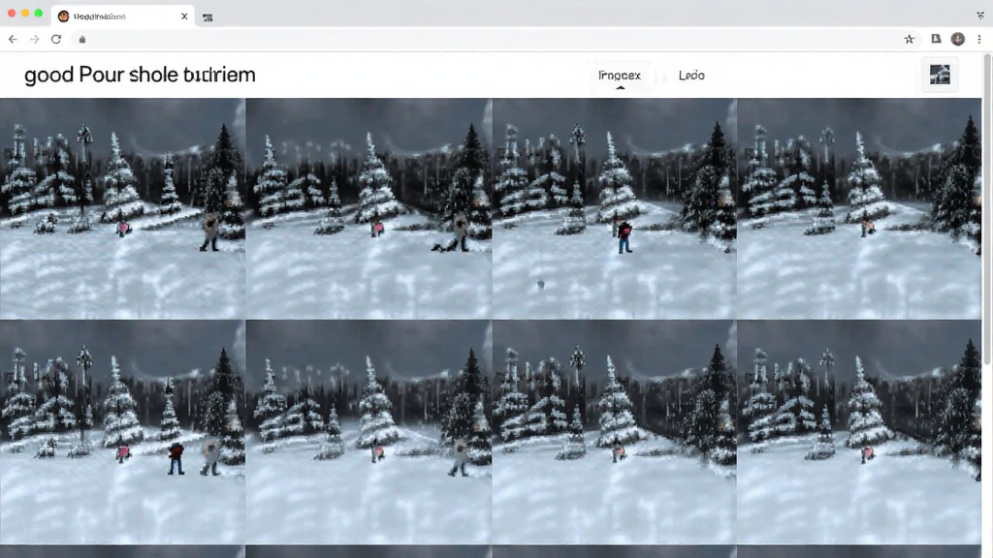
Task: Open the top-row thumbnail with the red-jacketed person
Action: (x=614, y=208)
